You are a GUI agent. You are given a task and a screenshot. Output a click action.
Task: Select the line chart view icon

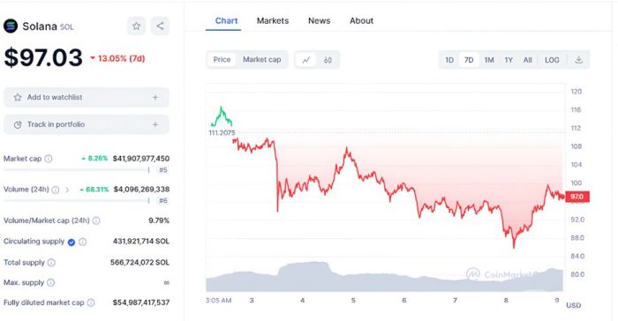click(306, 60)
